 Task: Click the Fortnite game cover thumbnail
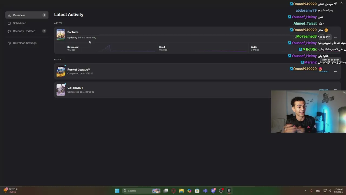pos(61,34)
